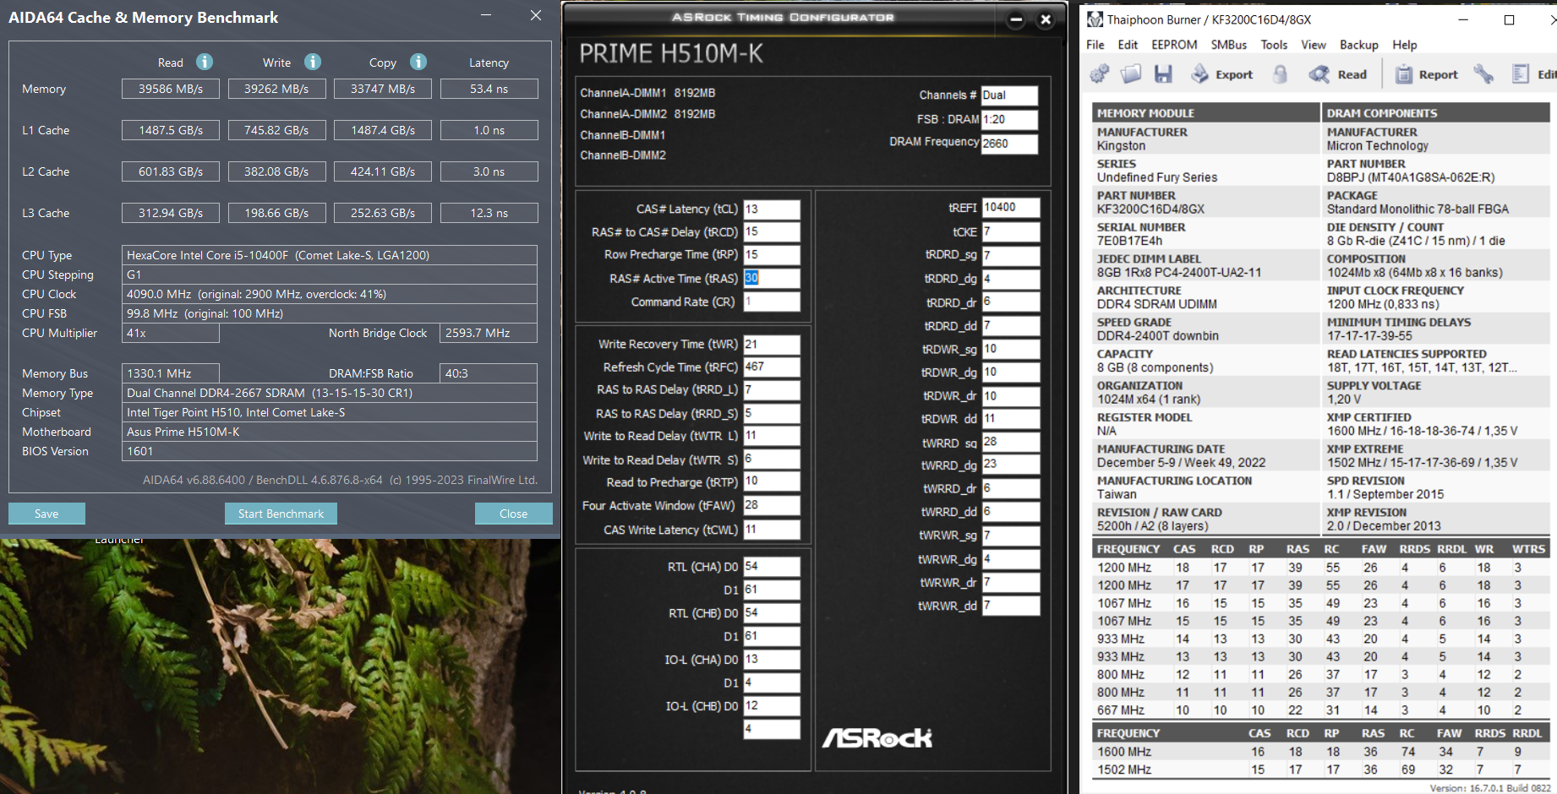Click the Read to Precharge (tRTP) field
Image resolution: width=1557 pixels, height=794 pixels.
pyautogui.click(x=772, y=481)
